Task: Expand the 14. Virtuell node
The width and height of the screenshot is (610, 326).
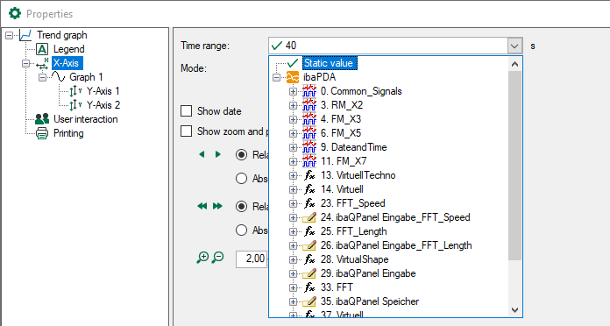Action: (x=293, y=189)
